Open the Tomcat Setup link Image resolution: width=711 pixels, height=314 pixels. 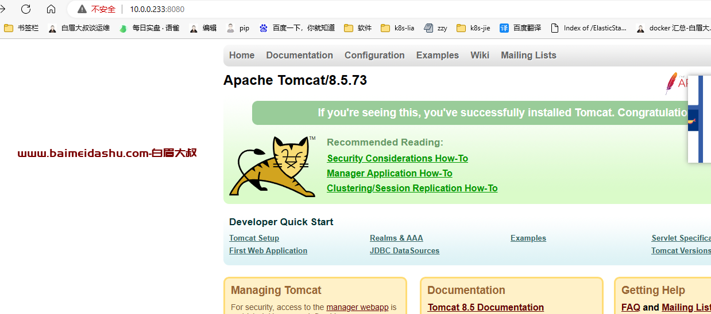point(254,238)
